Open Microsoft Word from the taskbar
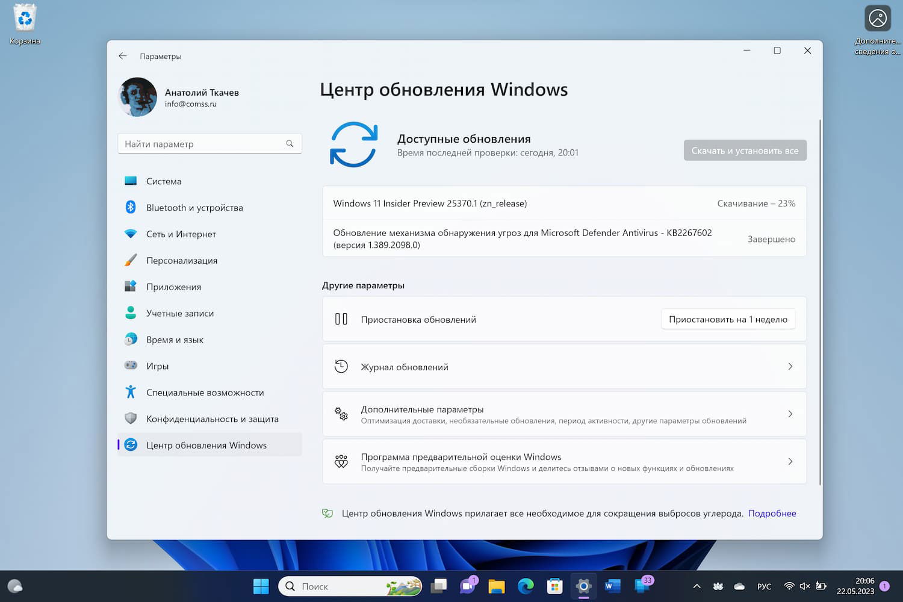 [612, 586]
